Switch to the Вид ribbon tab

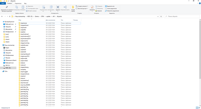(25, 3)
